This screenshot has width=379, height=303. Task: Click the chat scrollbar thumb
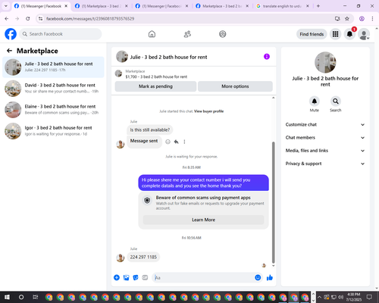[273, 202]
